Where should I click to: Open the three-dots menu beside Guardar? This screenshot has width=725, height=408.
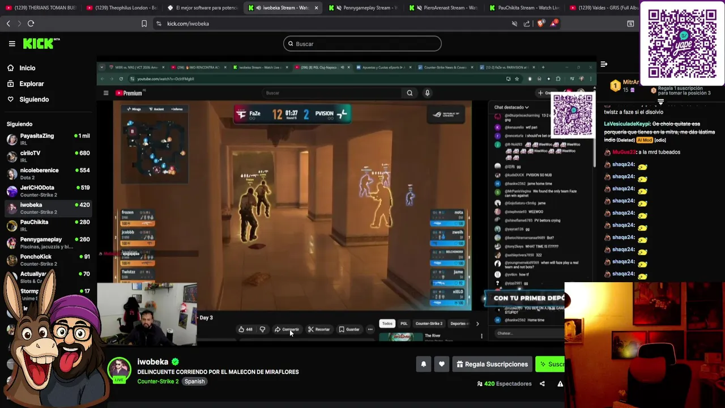pyautogui.click(x=370, y=329)
